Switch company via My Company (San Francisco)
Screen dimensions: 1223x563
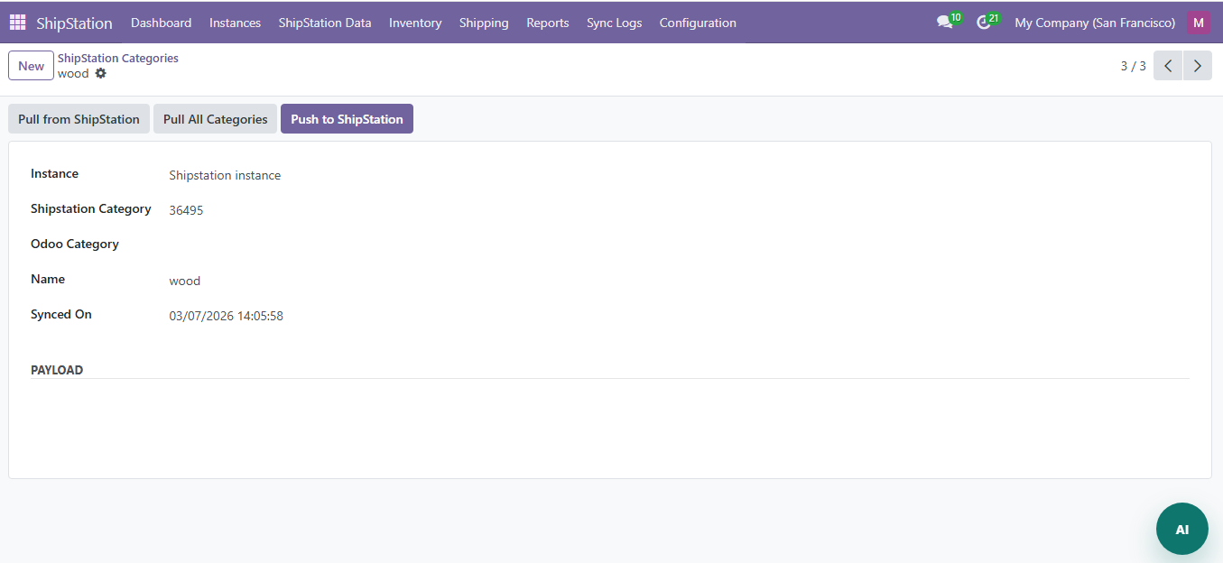click(x=1095, y=23)
